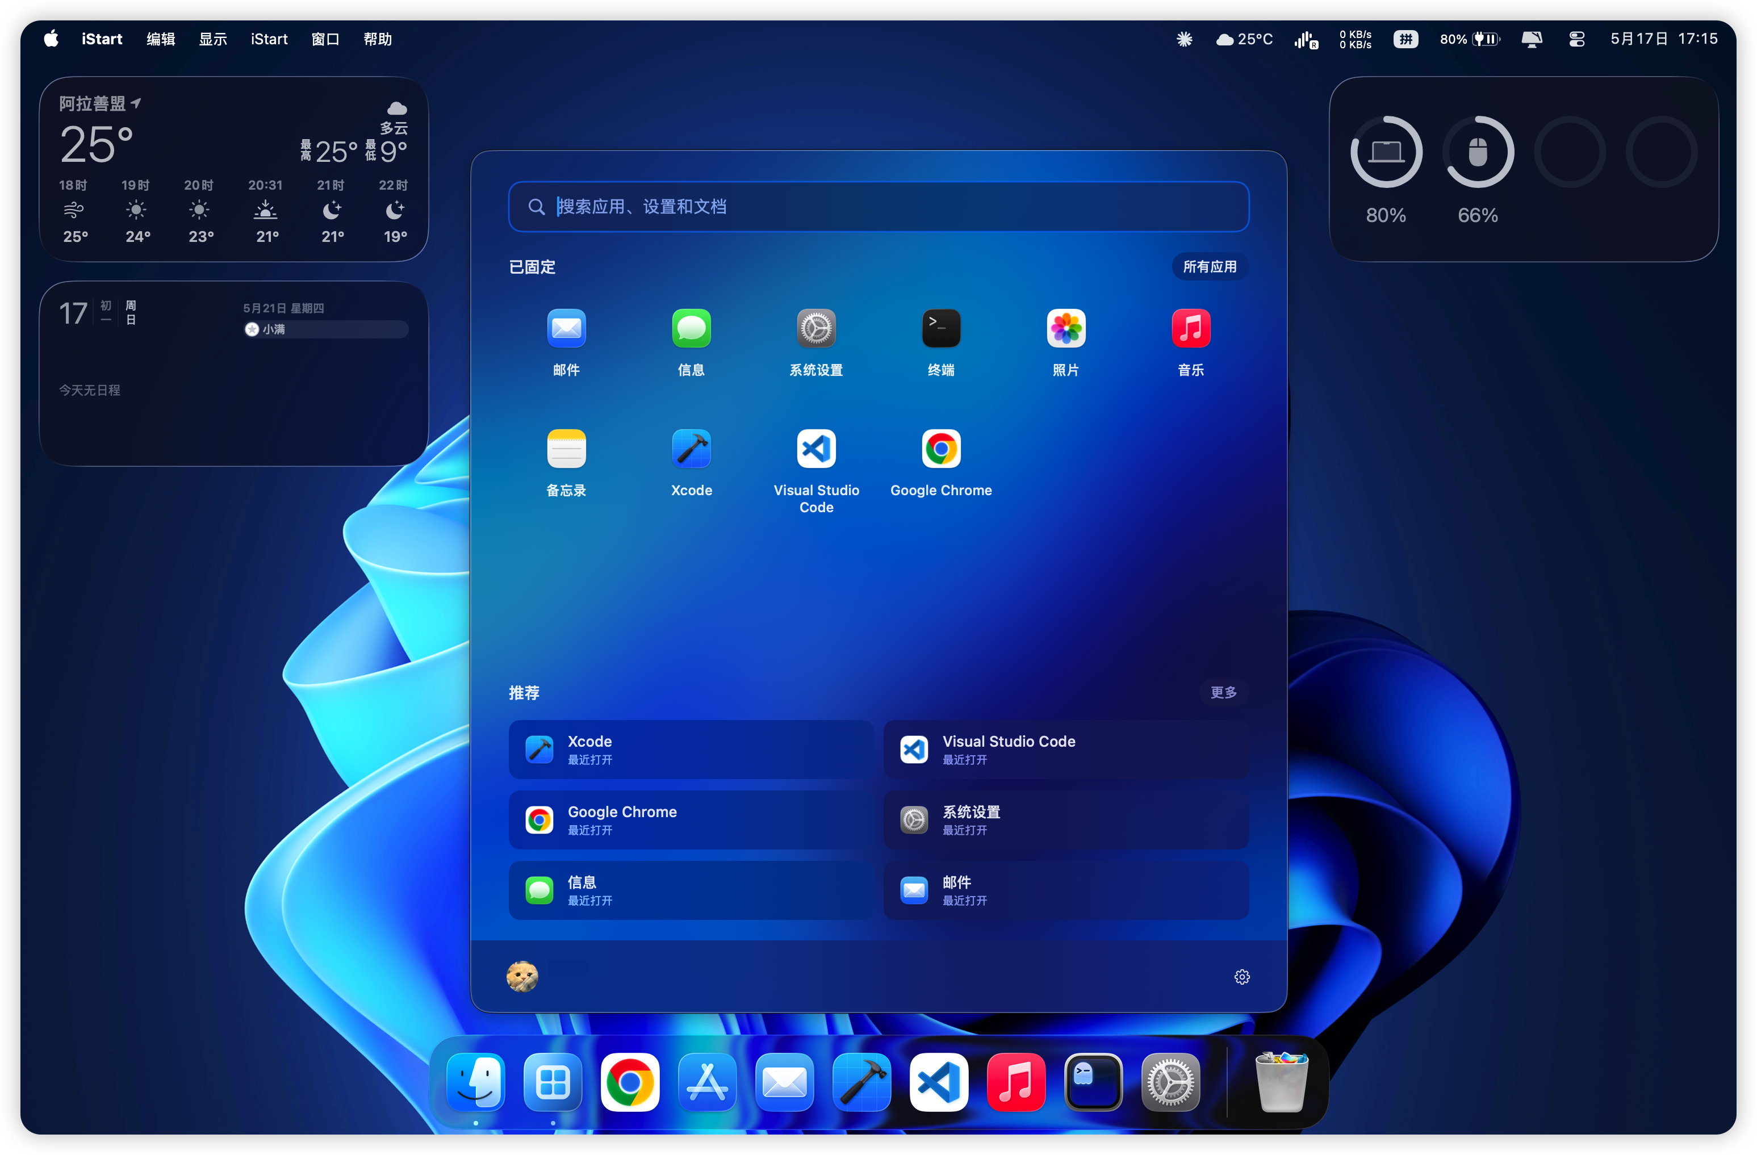Open recommended Visual Studio Code recent item
The height and width of the screenshot is (1155, 1757).
click(x=1066, y=750)
